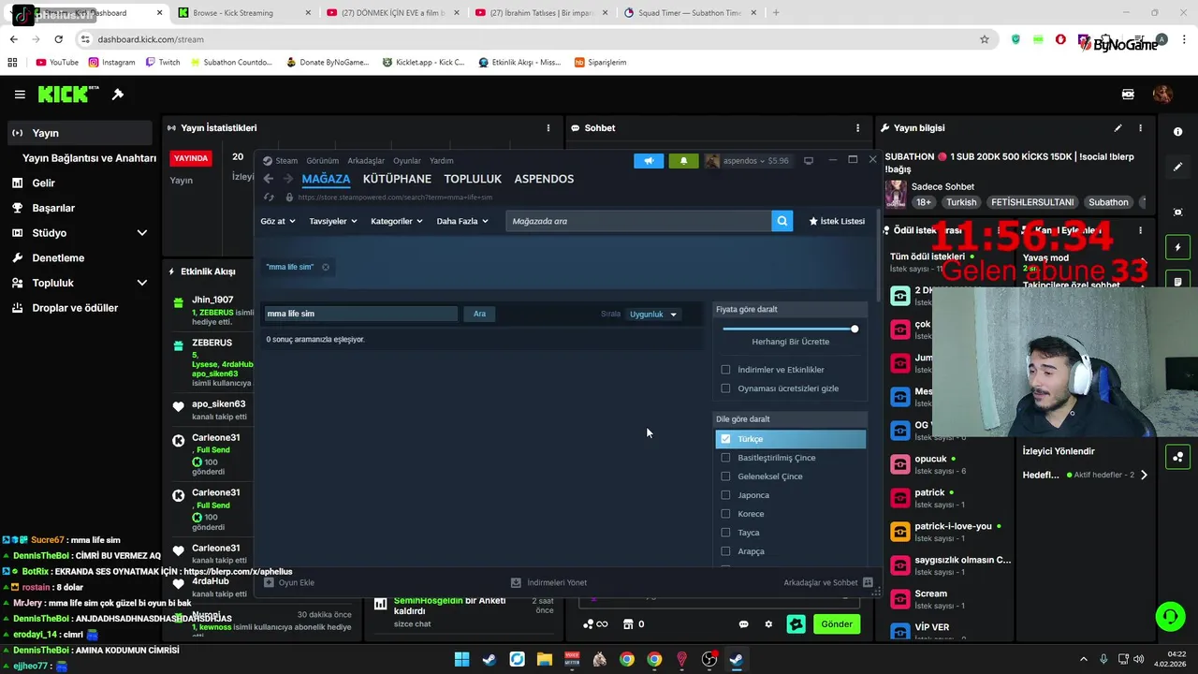1198x674 pixels.
Task: Expand the Tavsiyeler dropdown
Action: [333, 221]
